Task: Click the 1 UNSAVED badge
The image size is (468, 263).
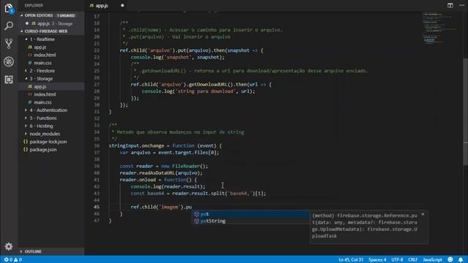Action: 66,15
